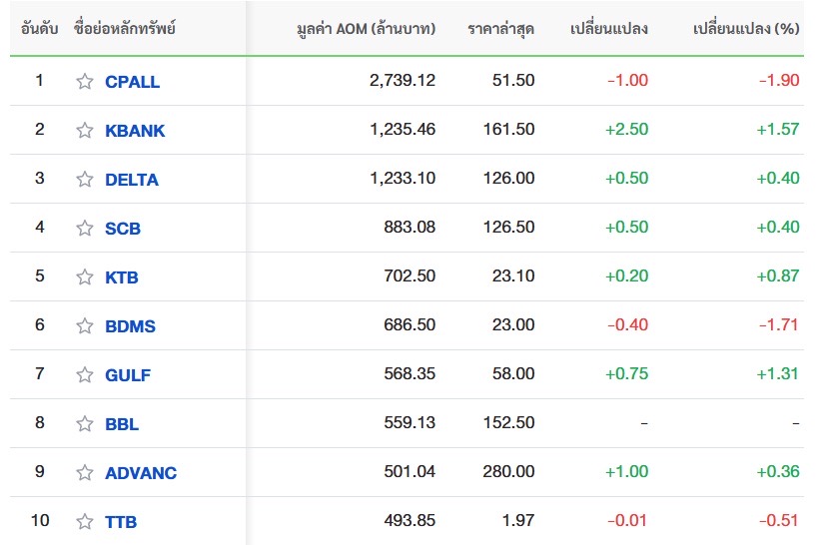Open ADVANC stock link
Screen dimensions: 821x545
(x=141, y=473)
